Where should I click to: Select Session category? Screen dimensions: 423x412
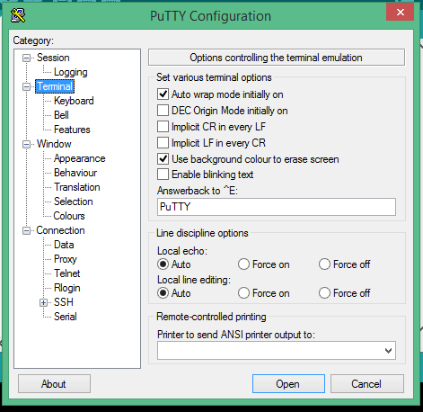click(x=53, y=58)
